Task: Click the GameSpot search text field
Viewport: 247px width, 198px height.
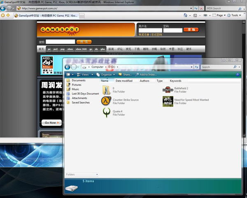Action: coord(61,42)
